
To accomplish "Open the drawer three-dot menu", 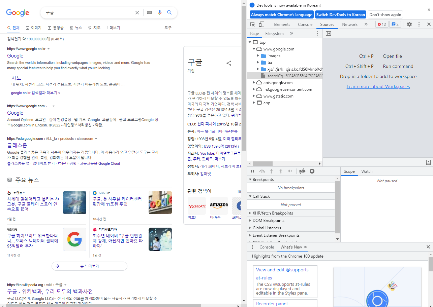I will click(x=253, y=247).
